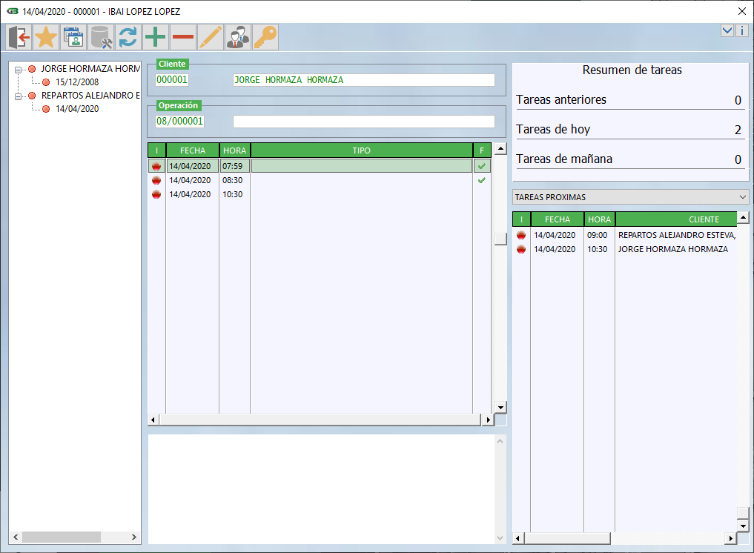754x553 pixels.
Task: Click the golden key icon
Action: 265,37
